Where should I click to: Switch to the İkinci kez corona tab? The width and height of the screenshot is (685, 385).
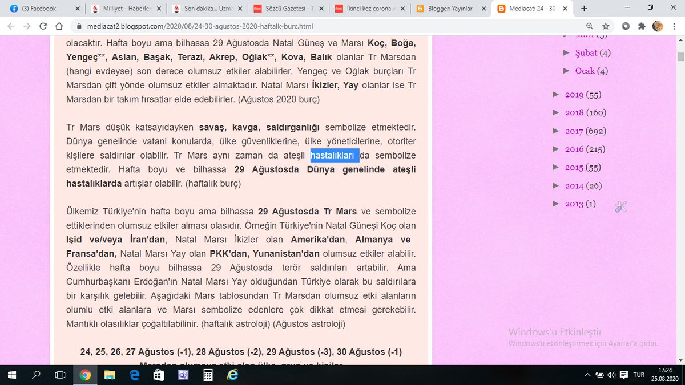tap(370, 9)
